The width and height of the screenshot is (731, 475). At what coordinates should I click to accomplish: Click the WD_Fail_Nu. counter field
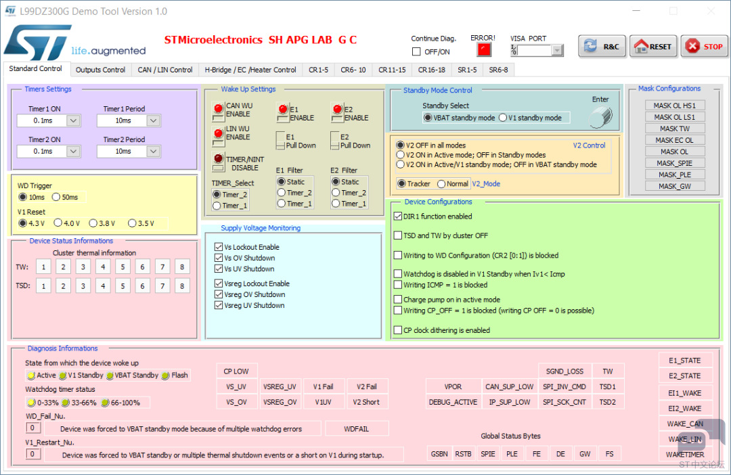(32, 428)
